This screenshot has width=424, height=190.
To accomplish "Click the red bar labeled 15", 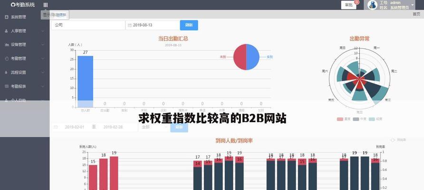I will point(93,177).
